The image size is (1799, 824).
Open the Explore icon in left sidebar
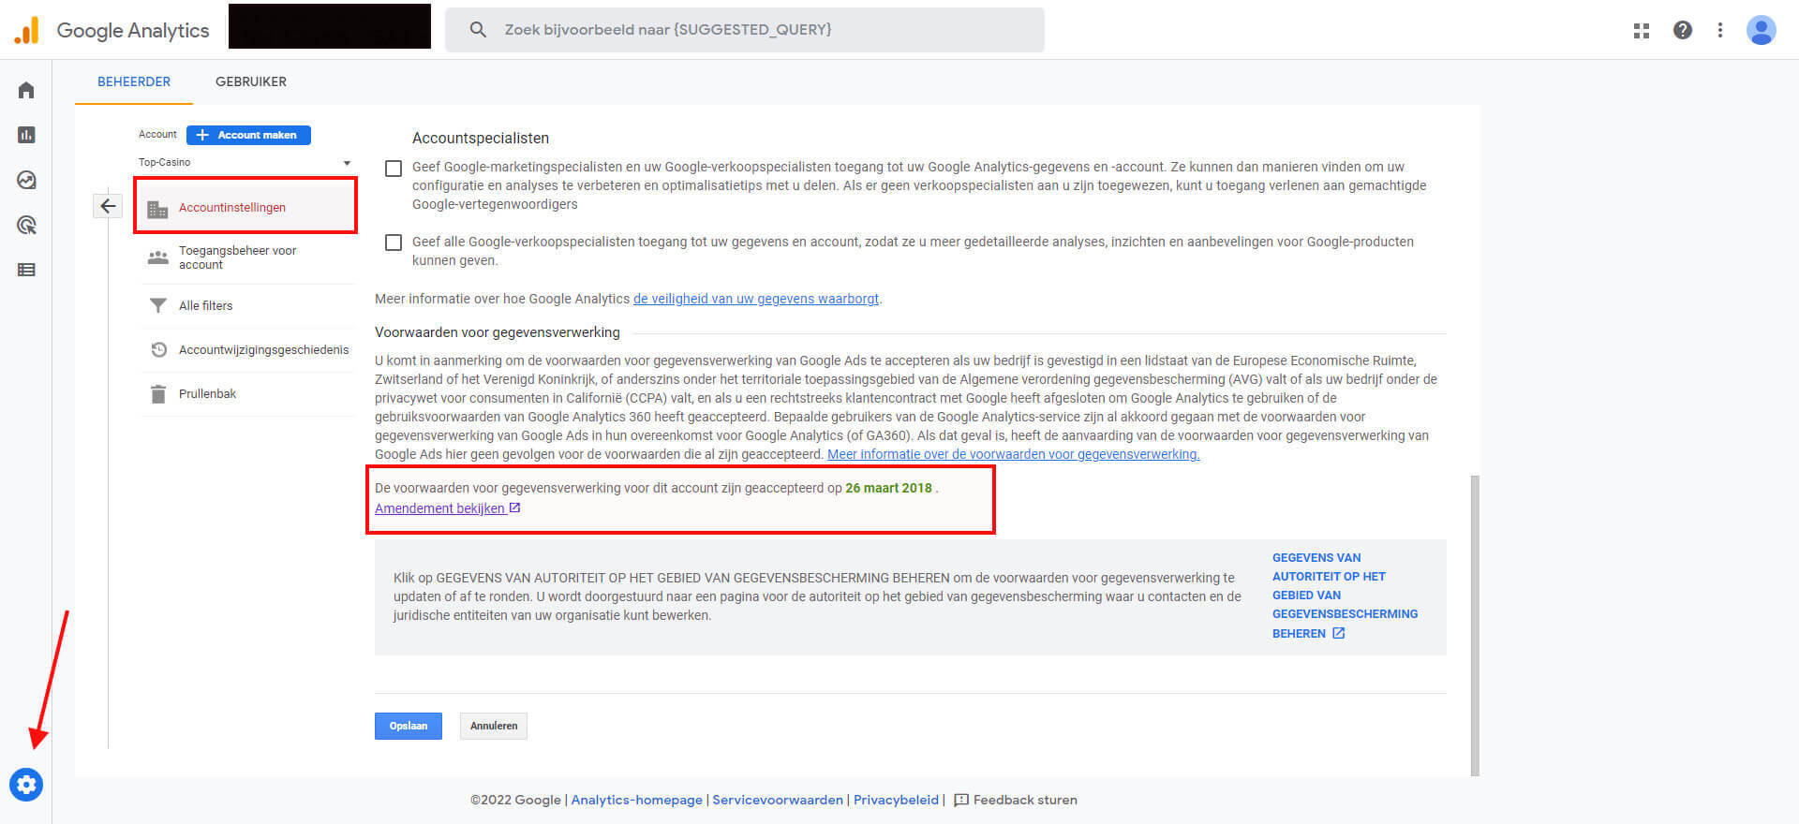click(x=26, y=180)
